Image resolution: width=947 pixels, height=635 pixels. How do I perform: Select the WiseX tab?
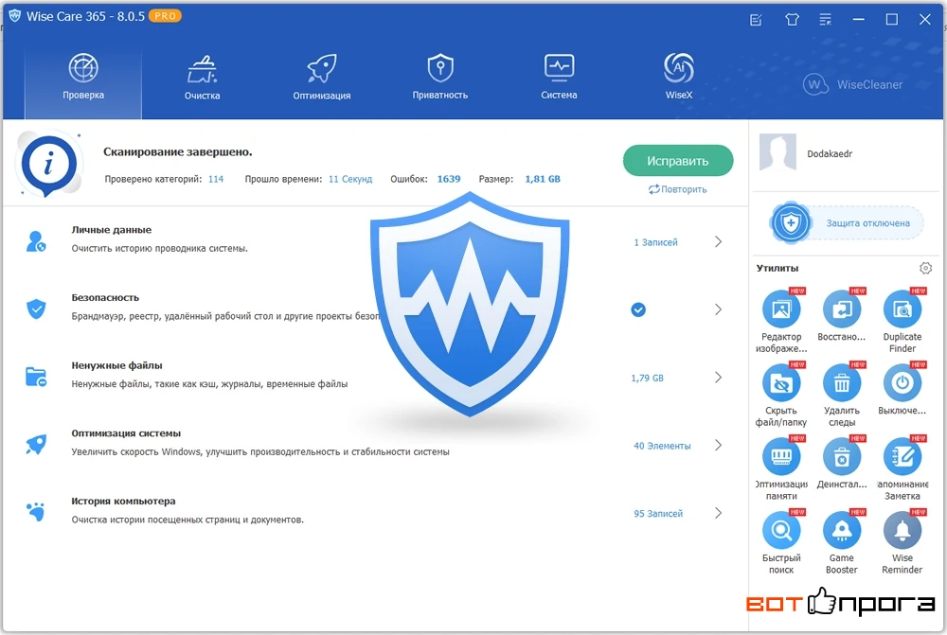pyautogui.click(x=679, y=77)
